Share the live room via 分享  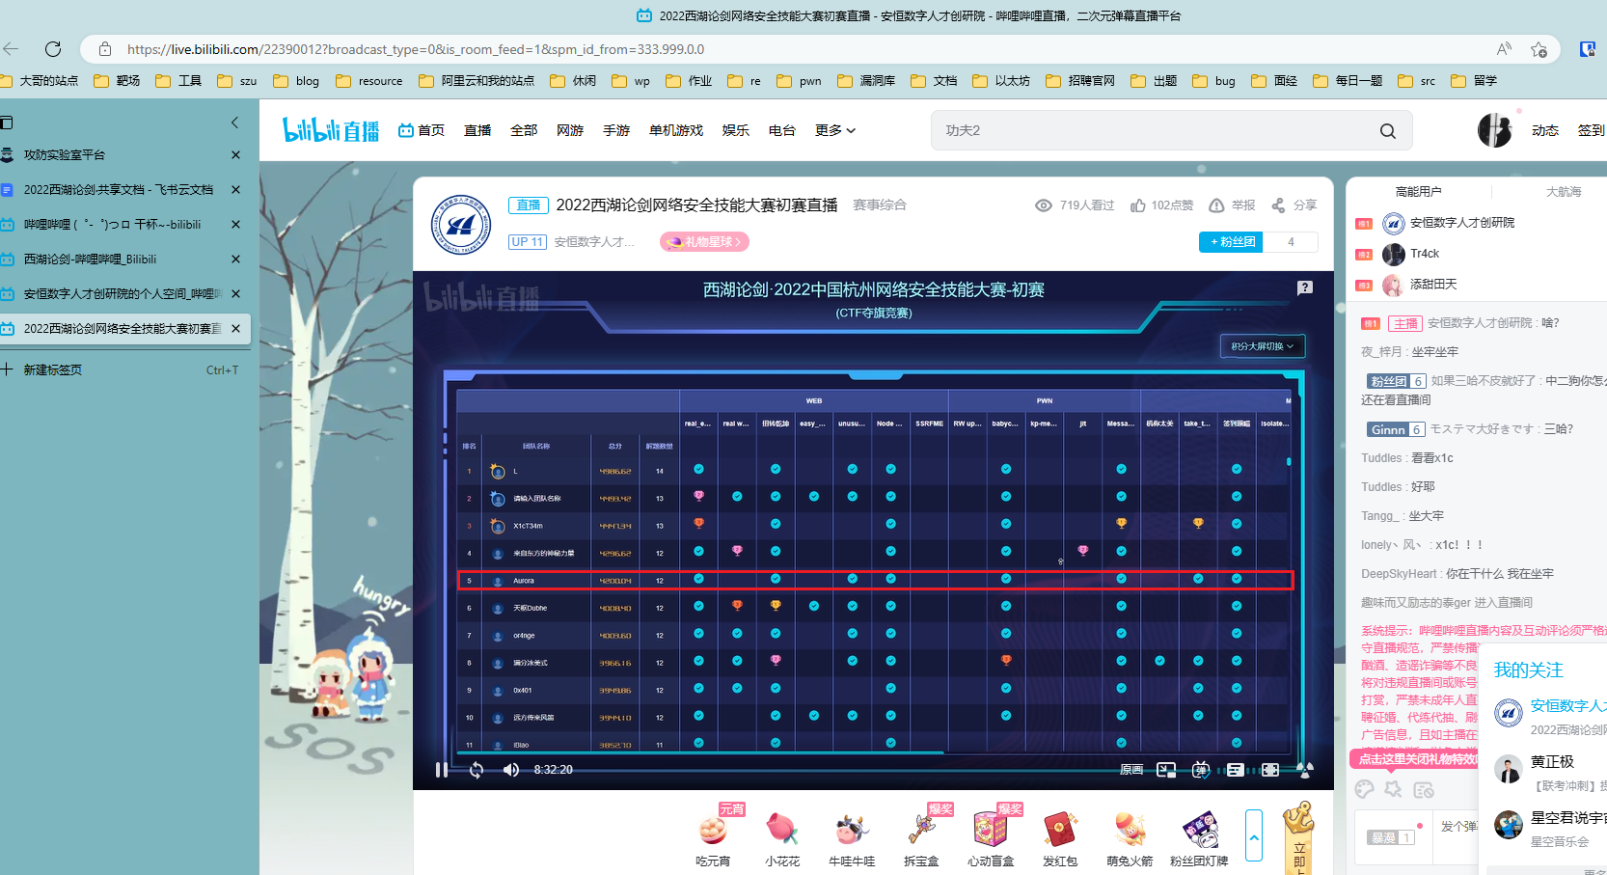1294,205
